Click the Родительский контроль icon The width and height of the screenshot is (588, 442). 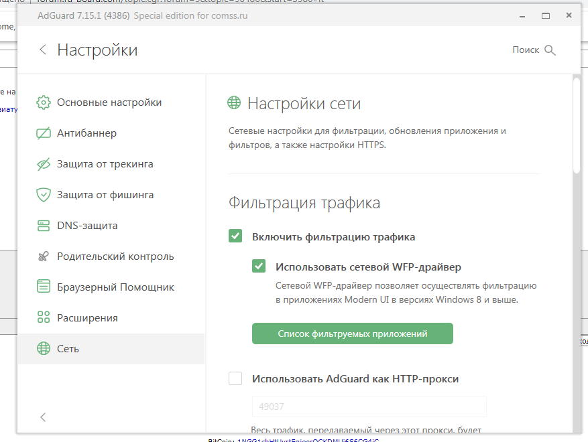coord(44,256)
